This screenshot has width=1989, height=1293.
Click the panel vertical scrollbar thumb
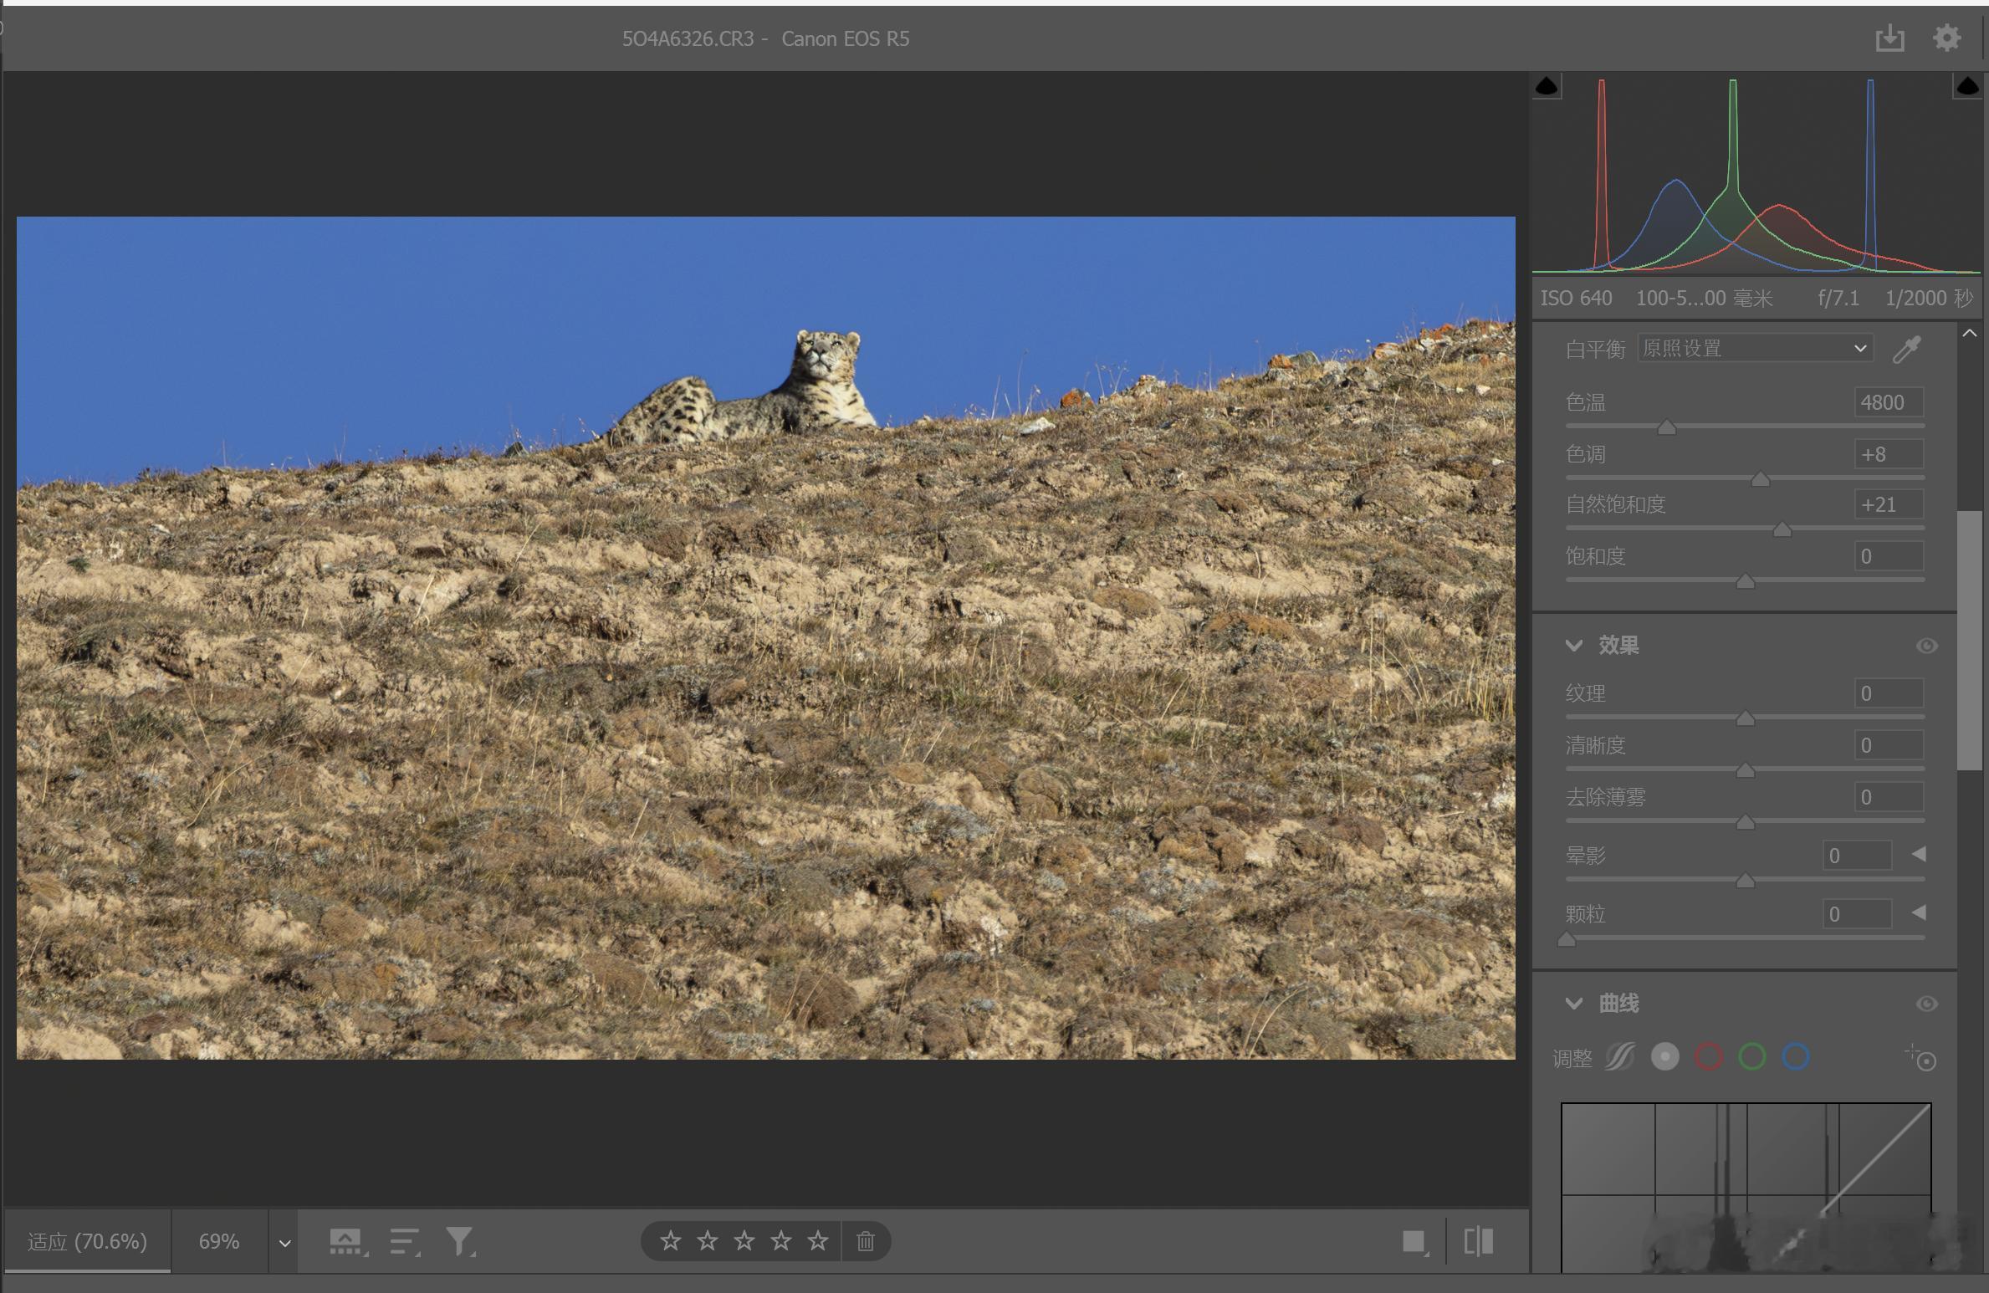(x=1969, y=640)
